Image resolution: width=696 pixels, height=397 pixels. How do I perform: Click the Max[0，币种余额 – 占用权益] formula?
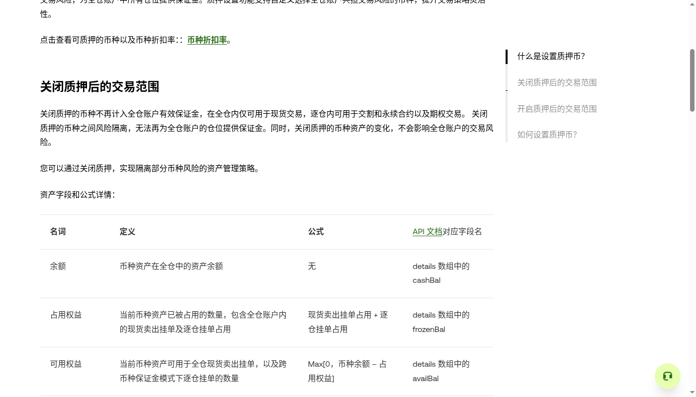point(347,371)
